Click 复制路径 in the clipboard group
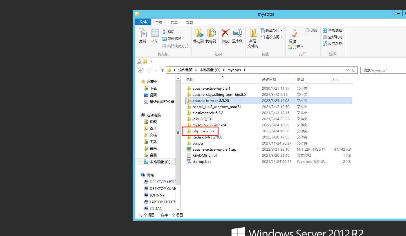This screenshot has width=406, height=236. (x=172, y=39)
